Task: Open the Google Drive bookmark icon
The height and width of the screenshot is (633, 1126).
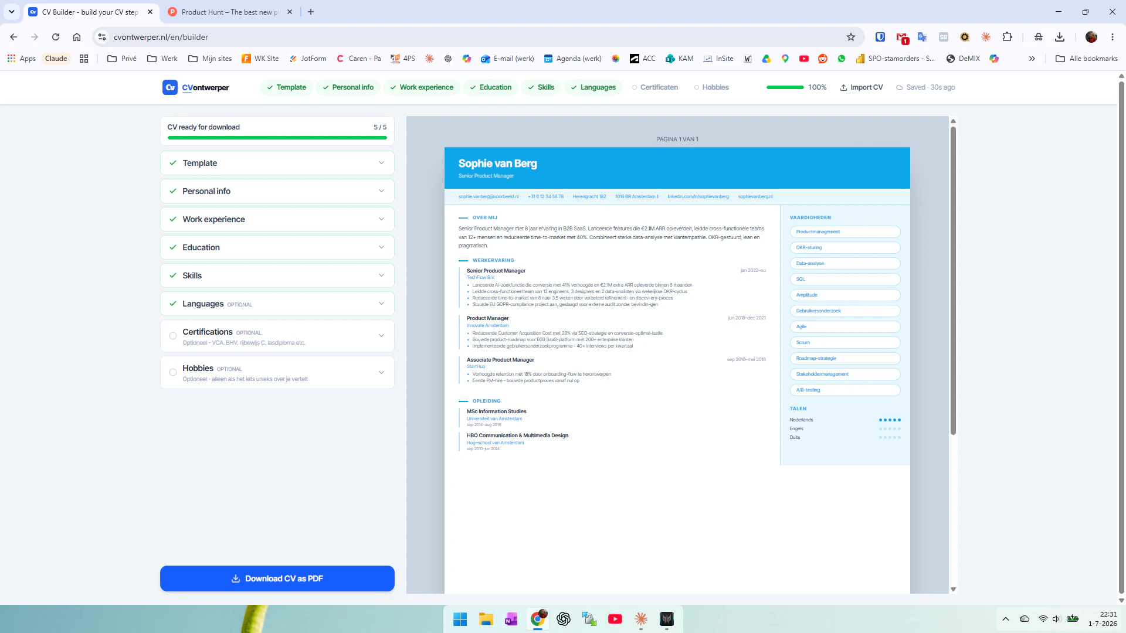Action: click(767, 59)
